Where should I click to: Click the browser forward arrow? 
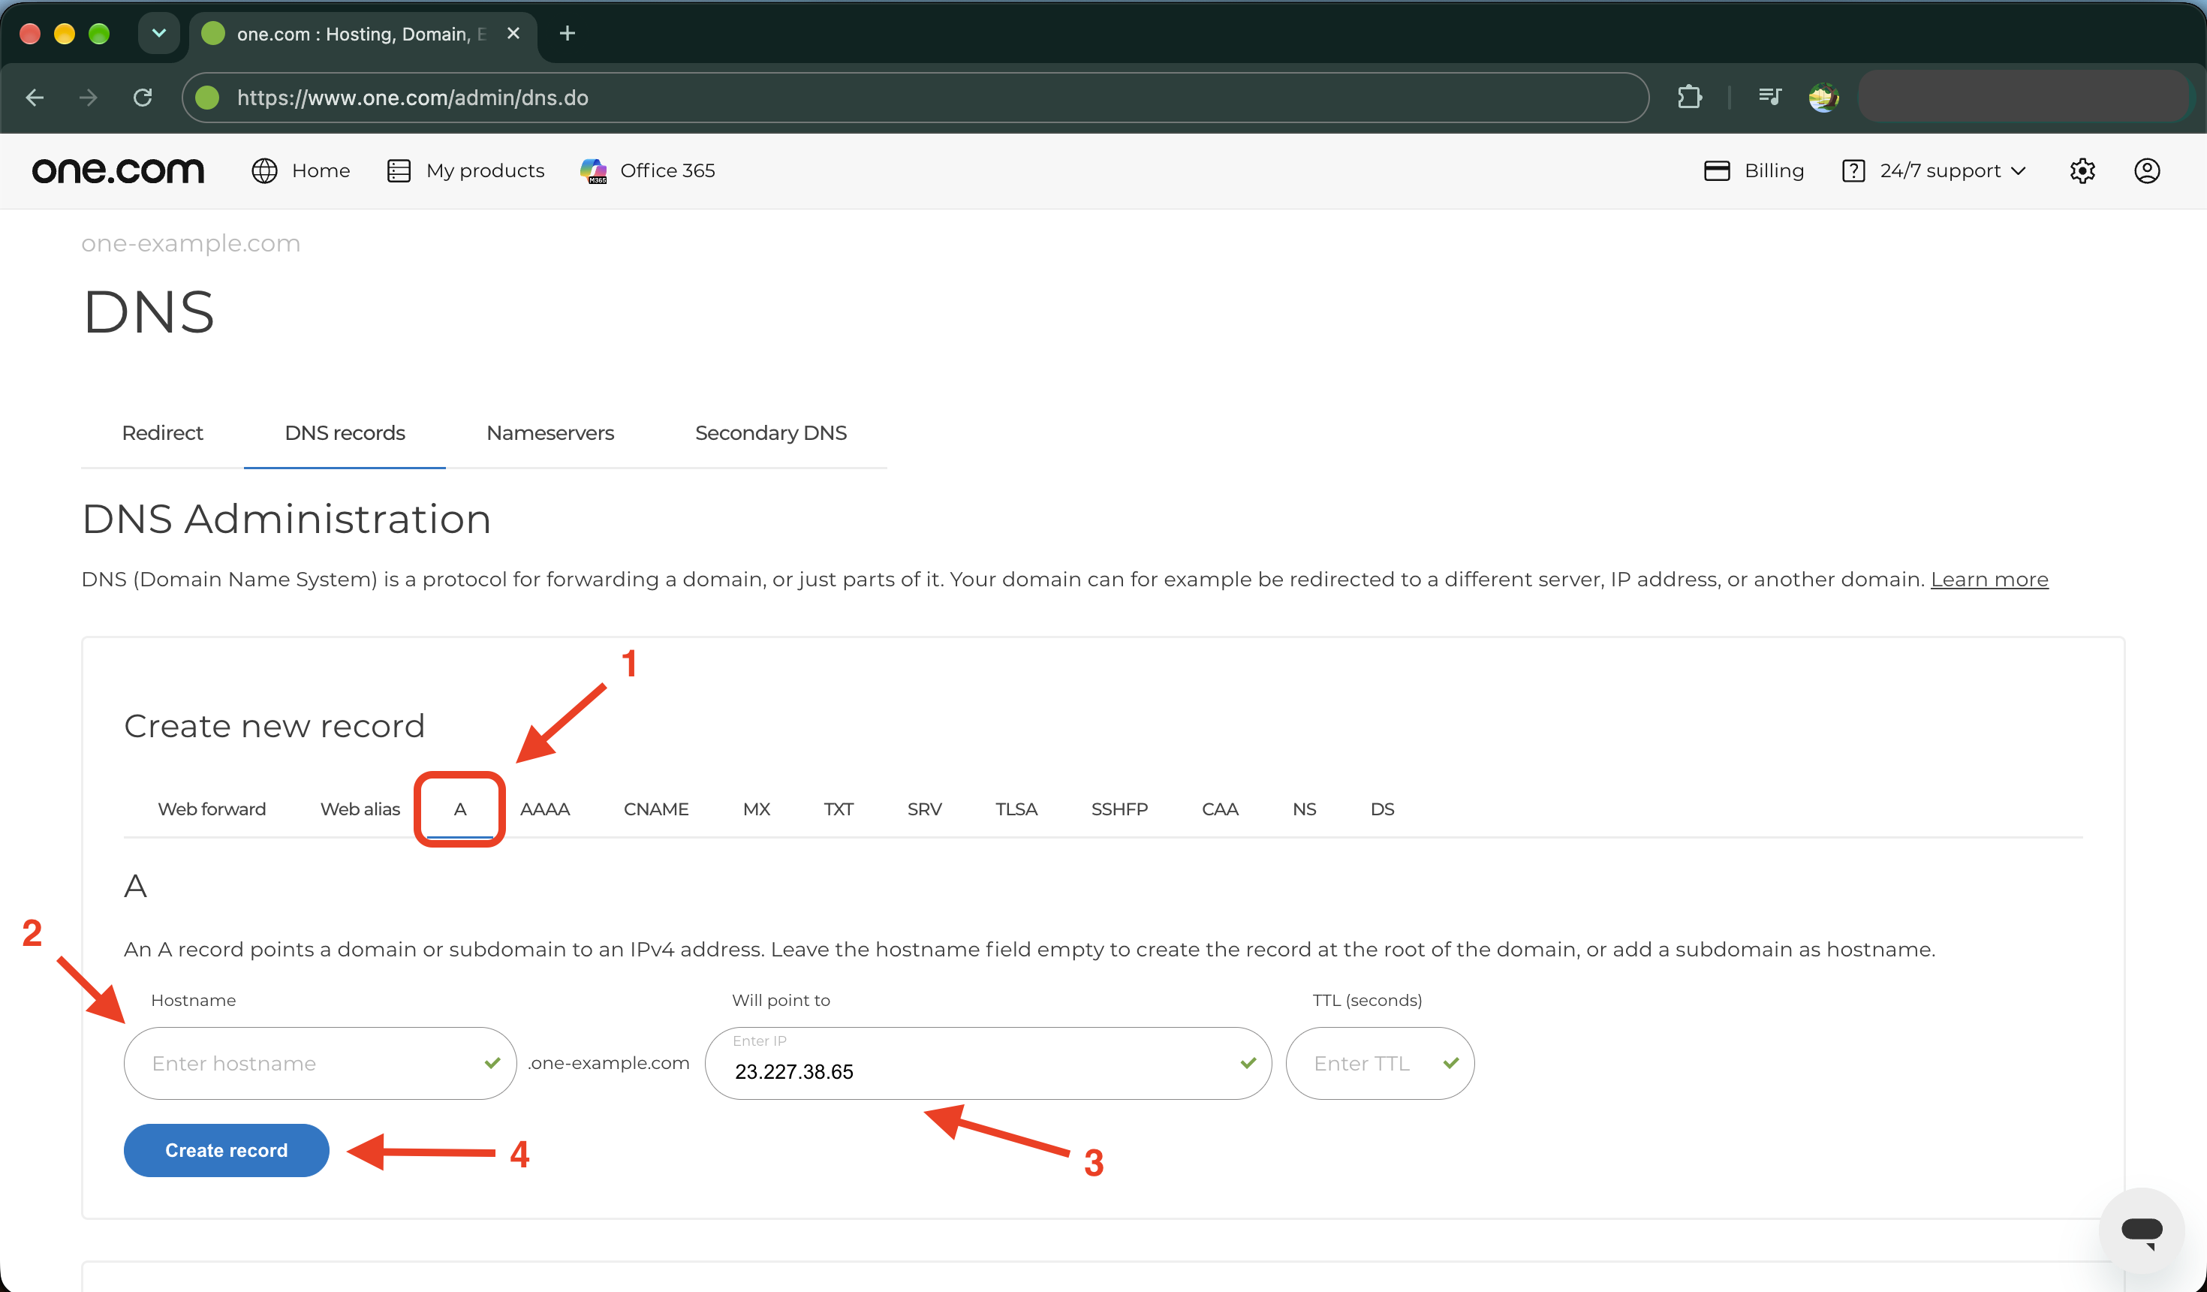click(x=89, y=98)
